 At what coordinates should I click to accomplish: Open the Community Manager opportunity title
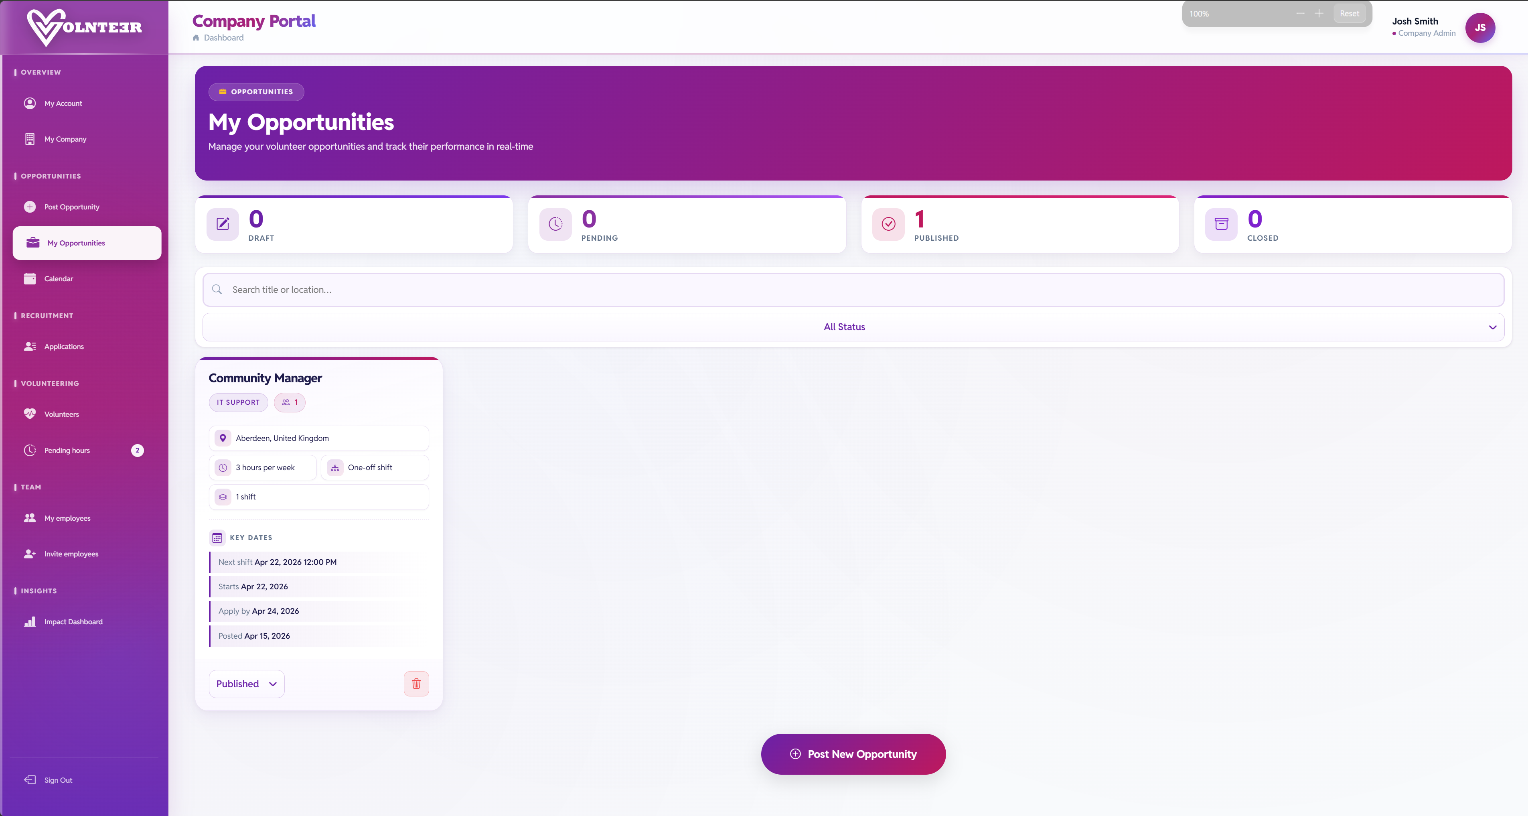265,378
